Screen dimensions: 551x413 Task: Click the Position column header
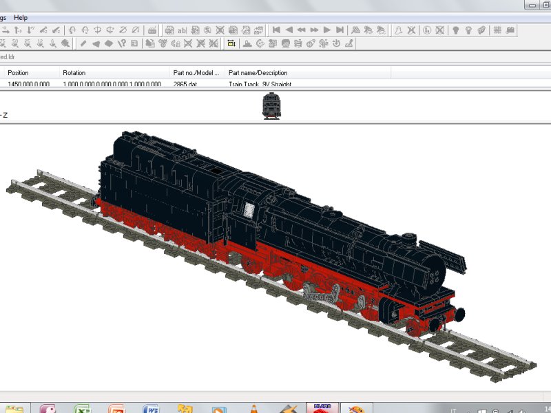pyautogui.click(x=21, y=72)
